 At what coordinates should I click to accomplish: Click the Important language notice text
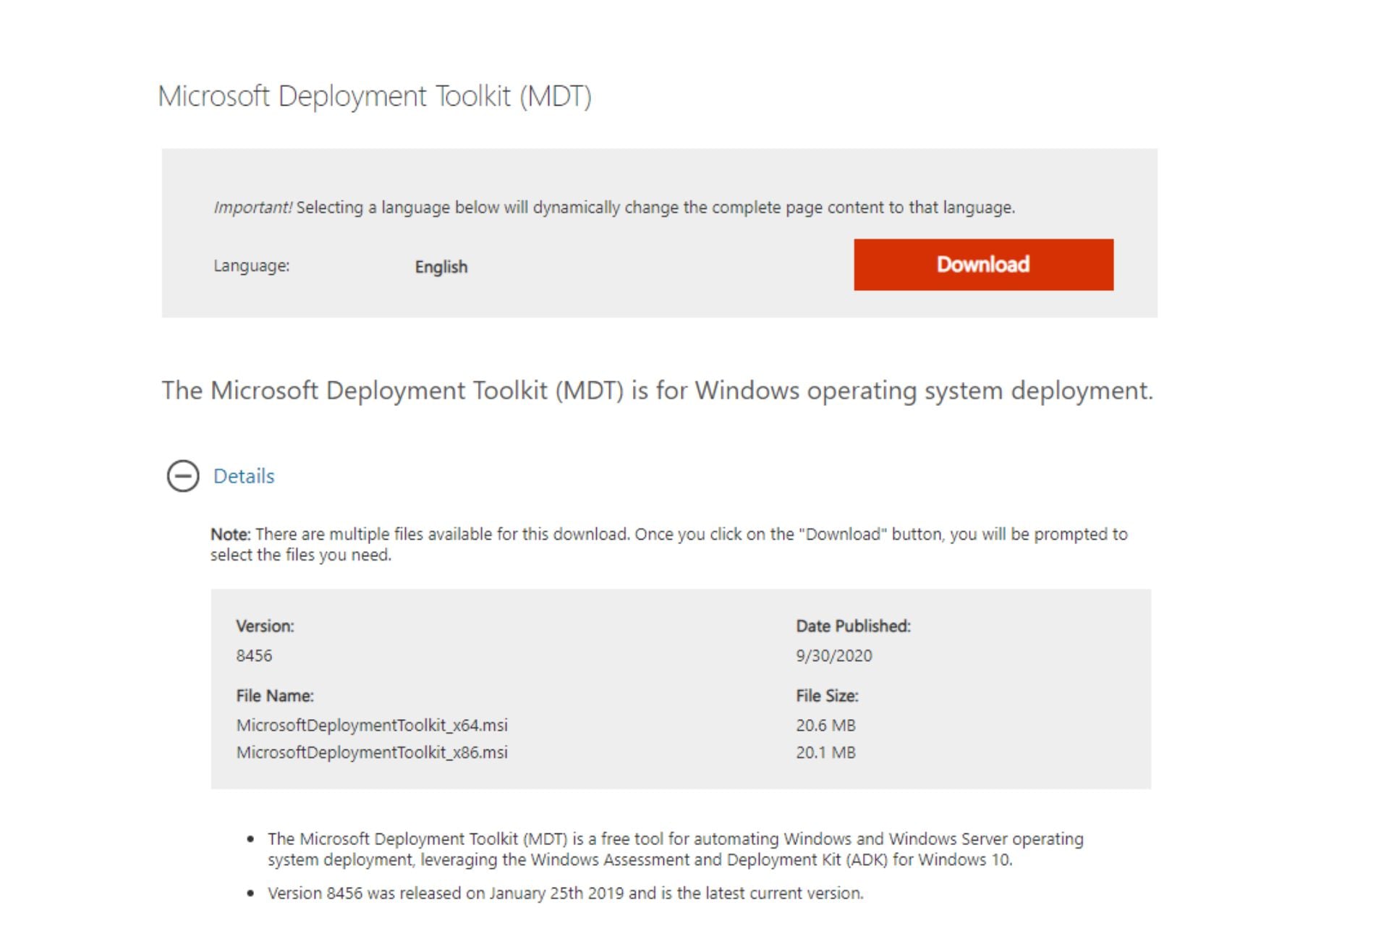pos(613,208)
